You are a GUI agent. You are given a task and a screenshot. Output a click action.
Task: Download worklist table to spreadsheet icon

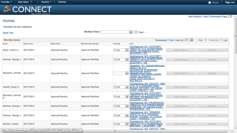click(x=191, y=40)
